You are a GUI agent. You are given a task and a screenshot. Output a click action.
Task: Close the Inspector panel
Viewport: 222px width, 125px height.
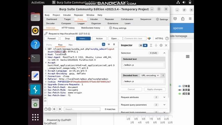point(166,45)
